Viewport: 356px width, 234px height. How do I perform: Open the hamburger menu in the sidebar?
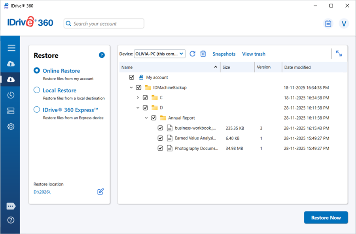pos(11,48)
